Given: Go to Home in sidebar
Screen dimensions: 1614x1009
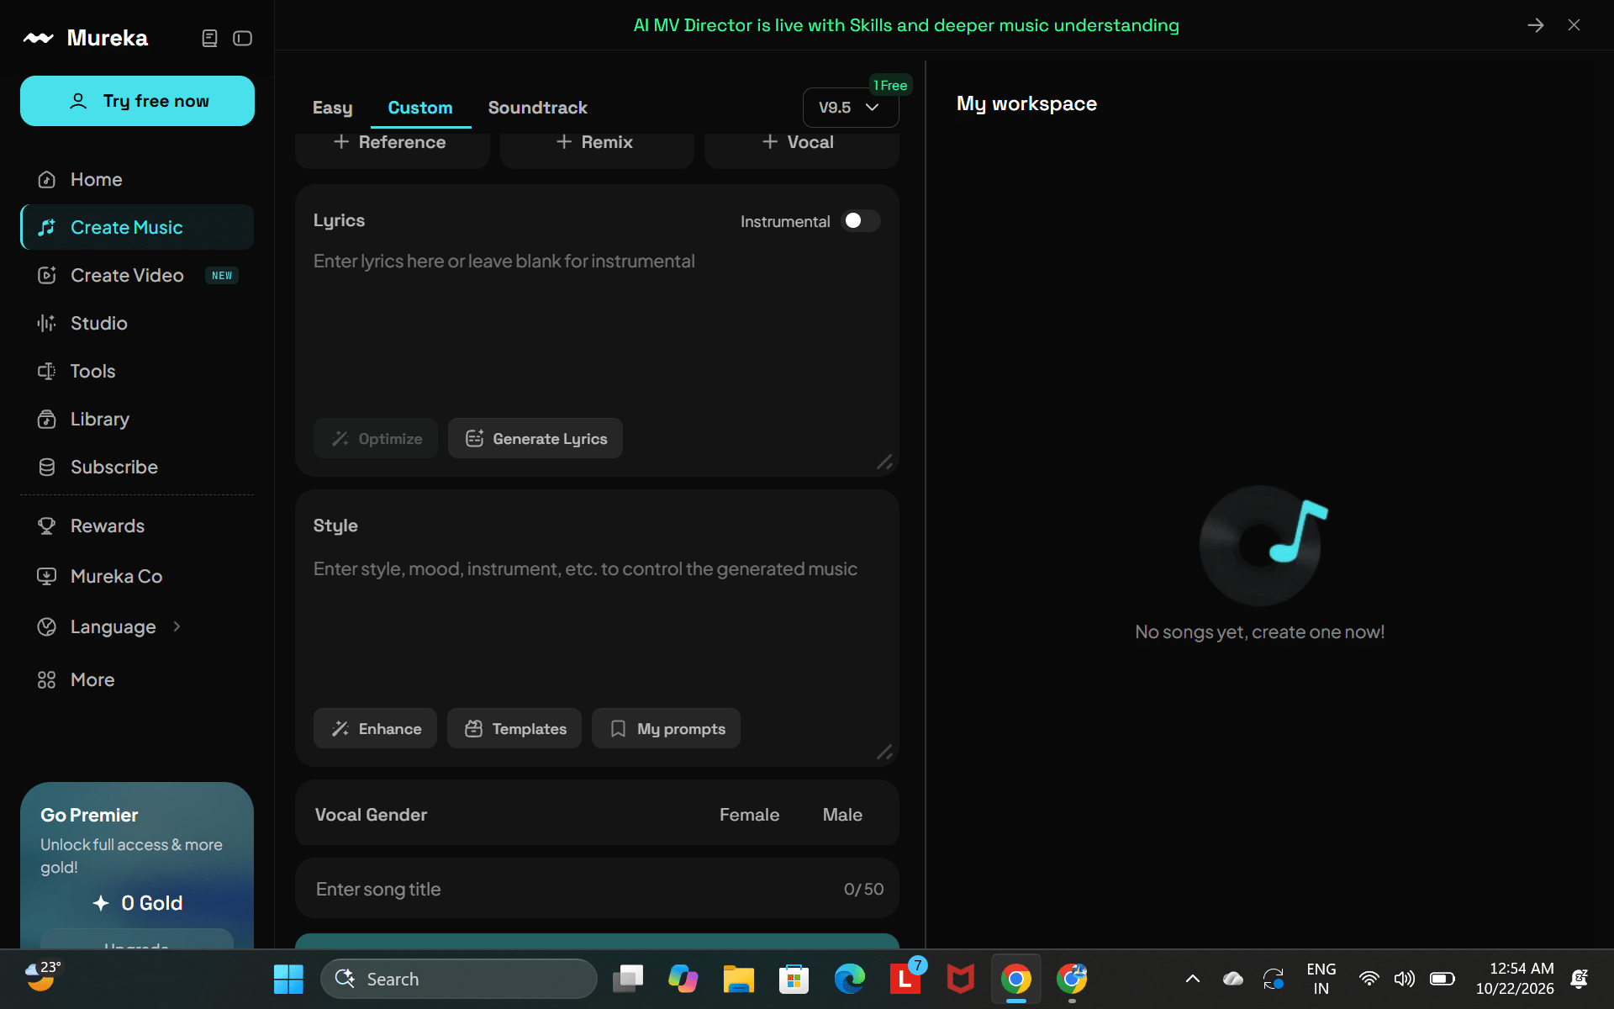Looking at the screenshot, I should click(137, 179).
